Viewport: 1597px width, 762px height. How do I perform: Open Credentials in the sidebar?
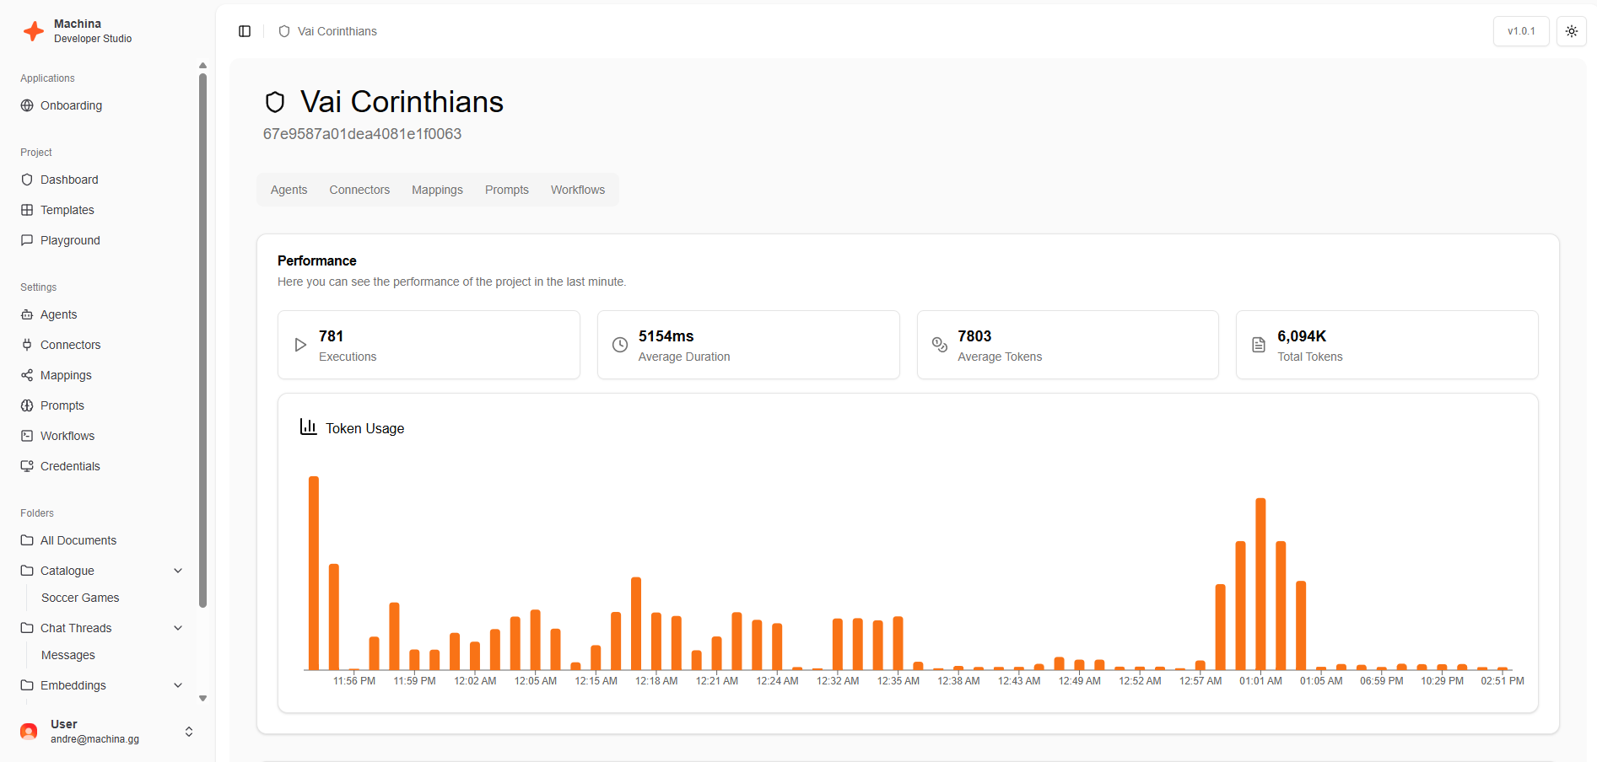tap(70, 466)
